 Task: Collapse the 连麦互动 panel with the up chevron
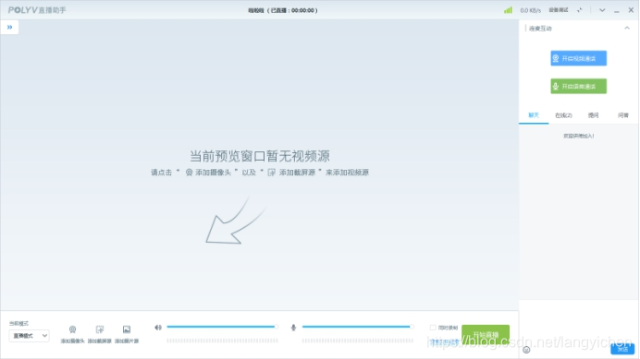tap(627, 28)
